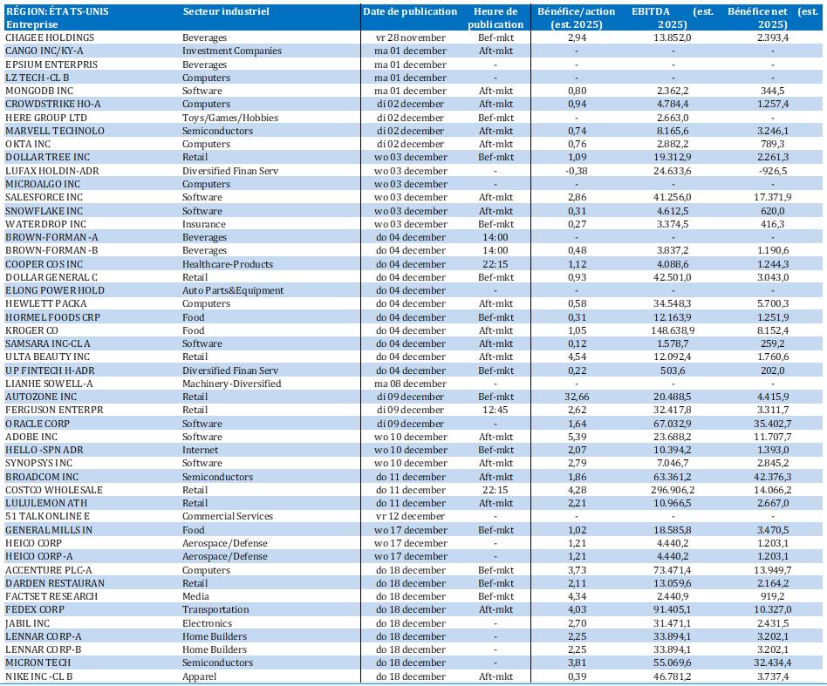This screenshot has height=686, width=827.
Task: Click the 'vr 12 december' date cell
Action: click(x=410, y=516)
